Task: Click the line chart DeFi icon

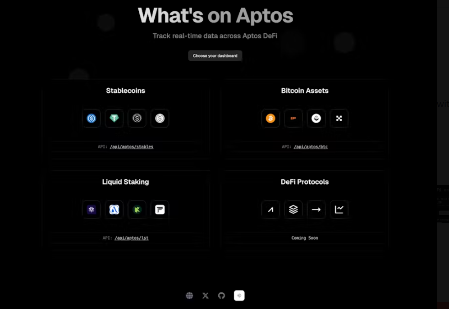Action: [x=339, y=209]
